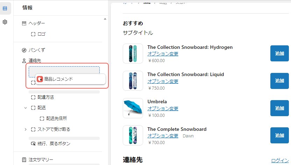Click the 注文サマリー receipt icon

coord(24,160)
